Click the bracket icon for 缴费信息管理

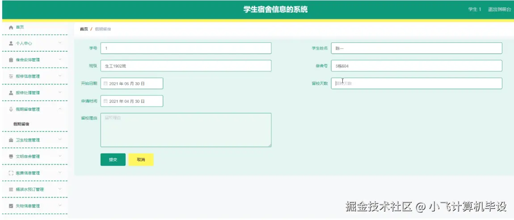pyautogui.click(x=11, y=173)
